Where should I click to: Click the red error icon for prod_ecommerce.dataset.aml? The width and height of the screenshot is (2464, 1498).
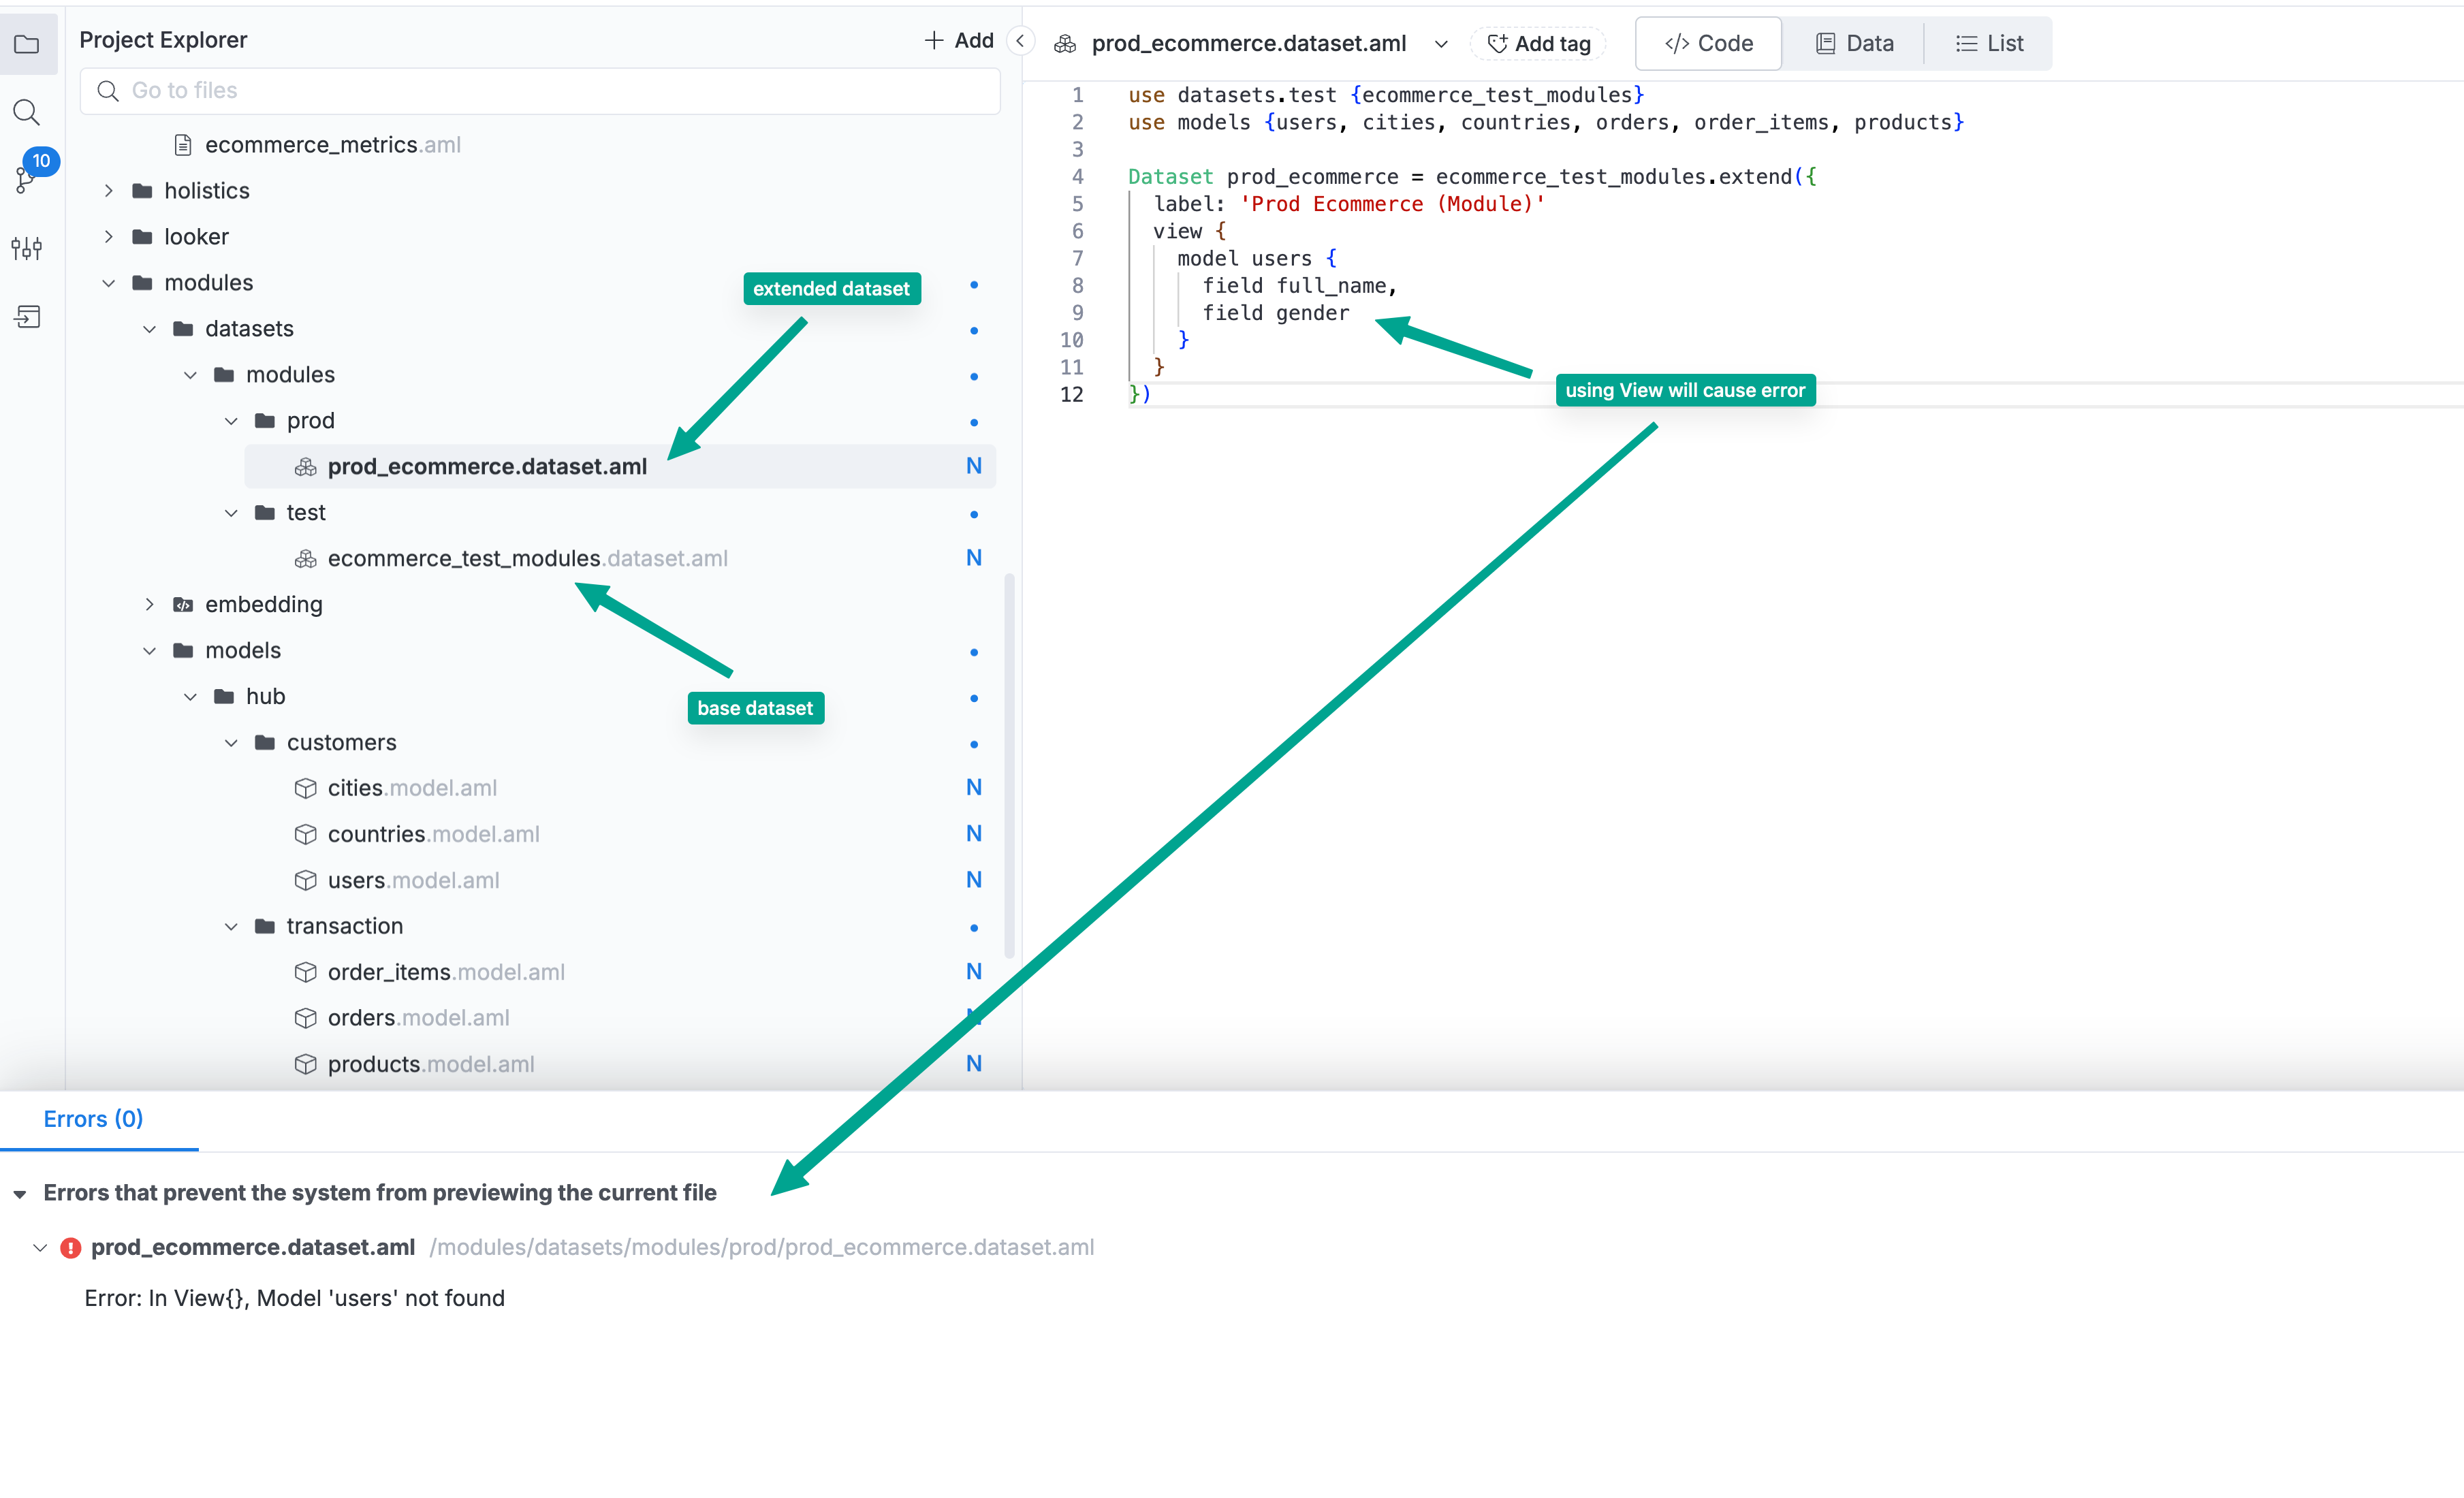tap(70, 1247)
